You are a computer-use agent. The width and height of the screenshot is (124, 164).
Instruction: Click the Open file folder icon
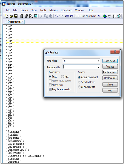click(x=11, y=16)
